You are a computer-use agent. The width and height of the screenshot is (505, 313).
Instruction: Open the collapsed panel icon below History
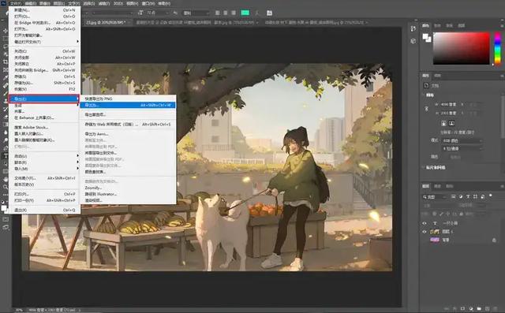[x=413, y=41]
